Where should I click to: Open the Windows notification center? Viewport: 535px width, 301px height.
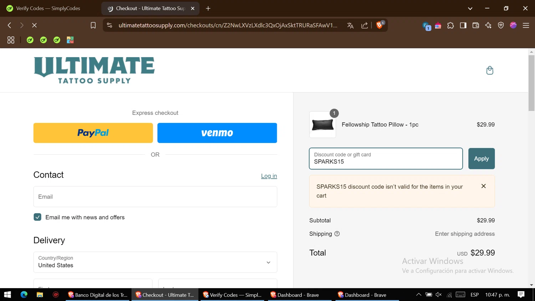[521, 295]
